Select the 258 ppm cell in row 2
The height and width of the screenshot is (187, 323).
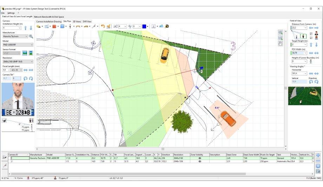tap(268, 161)
